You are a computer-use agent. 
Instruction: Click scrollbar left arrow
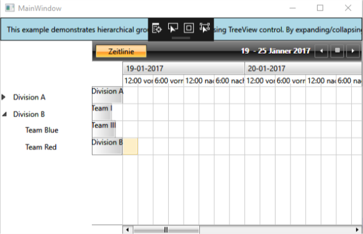127,230
